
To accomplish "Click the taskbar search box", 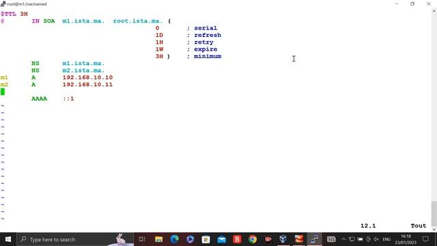I will pos(75,239).
